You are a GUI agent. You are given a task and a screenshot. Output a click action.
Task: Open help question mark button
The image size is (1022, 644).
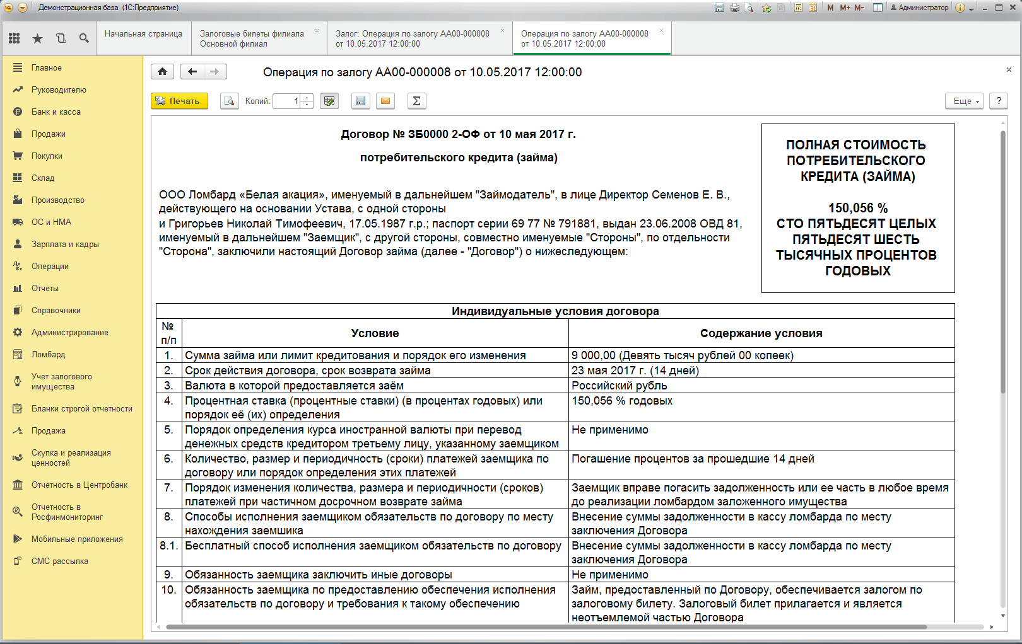coord(999,101)
